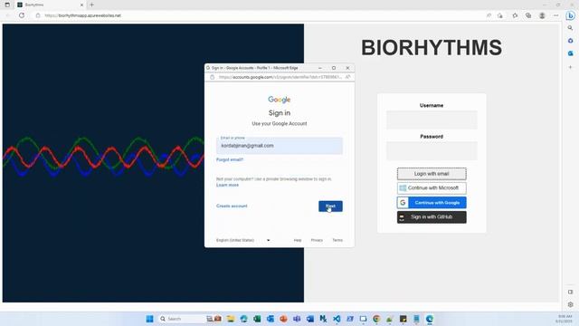Add a sidebar app with plus icon

click(571, 67)
